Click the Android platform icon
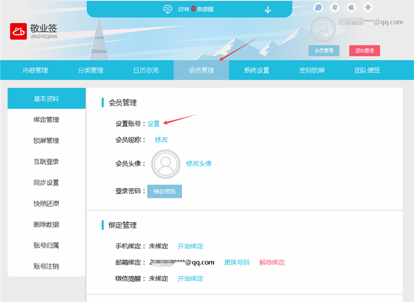The image size is (414, 302). coord(367,8)
